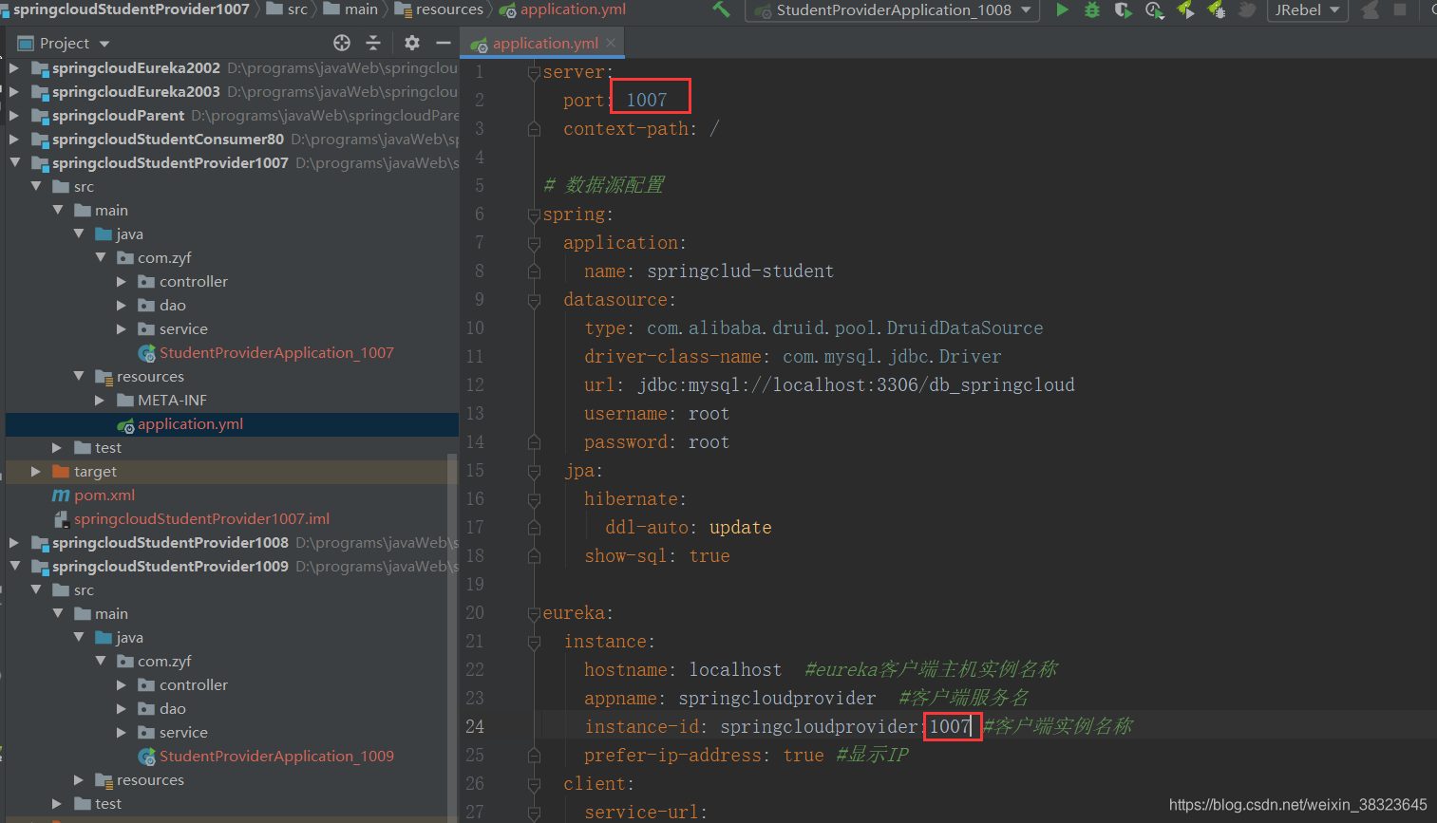
Task: Select com.zyf package under Provider1007
Action: coord(164,257)
